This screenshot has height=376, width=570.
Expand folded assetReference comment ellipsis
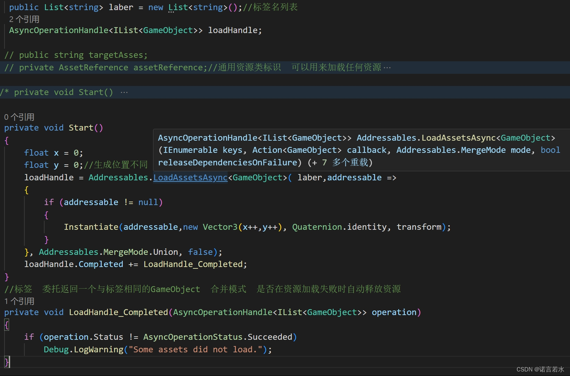(387, 68)
